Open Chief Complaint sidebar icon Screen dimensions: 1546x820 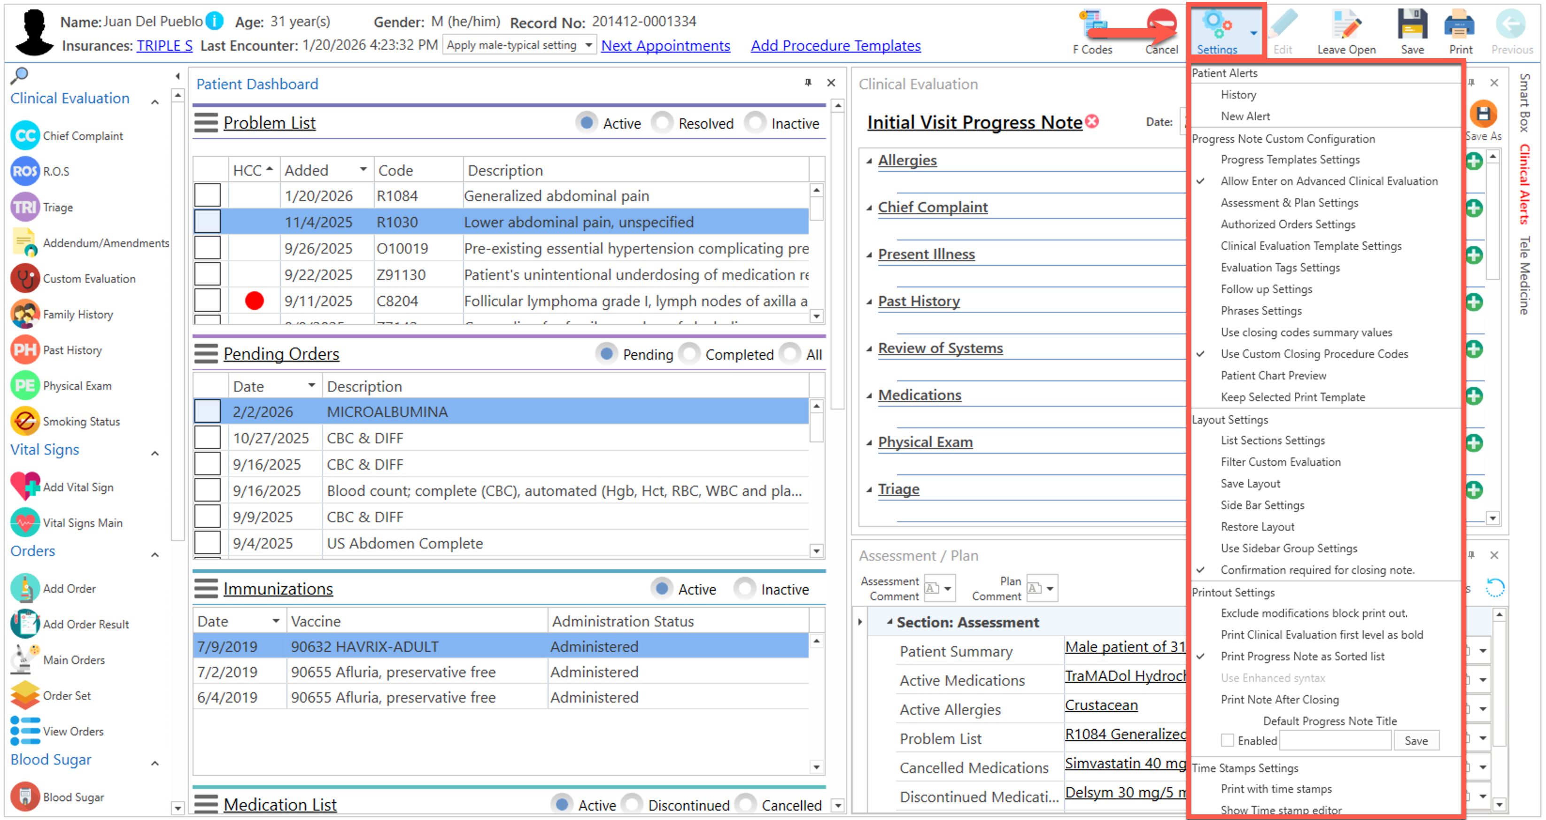coord(24,136)
